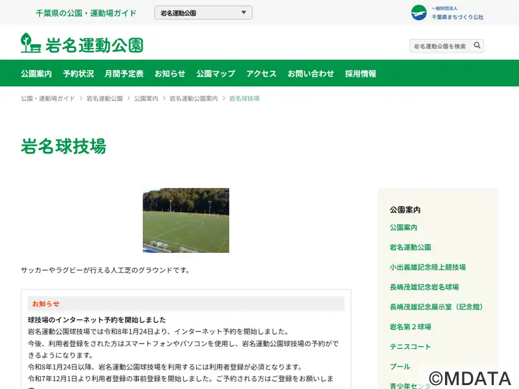Open the 岩名運動公園 park selector dropdown
The width and height of the screenshot is (519, 389).
203,13
